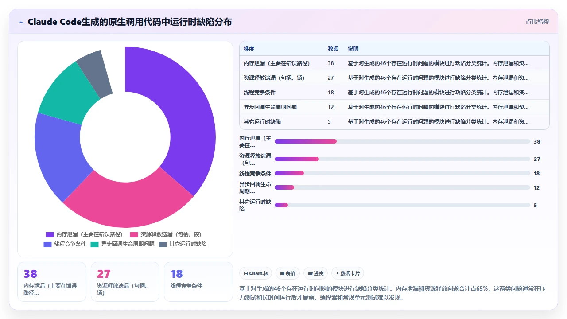Click value 12 in the table
Viewport: 567px width, 319px height.
[x=331, y=107]
